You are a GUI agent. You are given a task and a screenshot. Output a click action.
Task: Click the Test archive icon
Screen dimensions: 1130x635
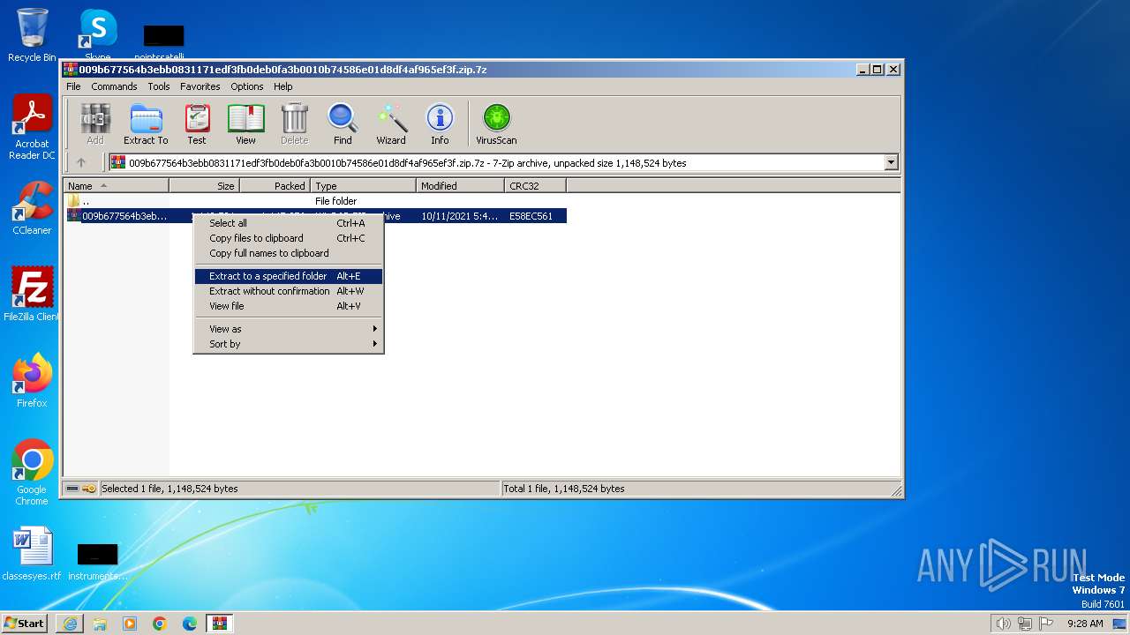[x=197, y=123]
